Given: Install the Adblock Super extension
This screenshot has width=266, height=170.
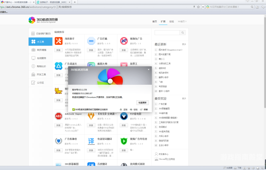Looking at the screenshot, I should [58, 125].
